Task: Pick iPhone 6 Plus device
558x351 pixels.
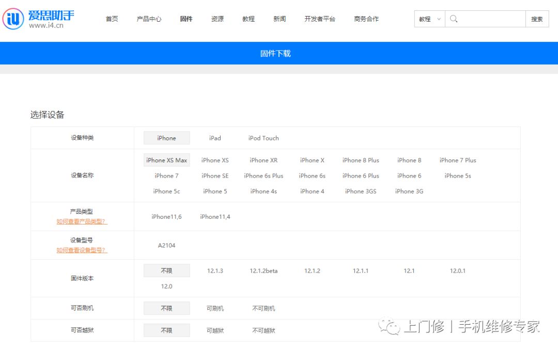Action: point(361,176)
